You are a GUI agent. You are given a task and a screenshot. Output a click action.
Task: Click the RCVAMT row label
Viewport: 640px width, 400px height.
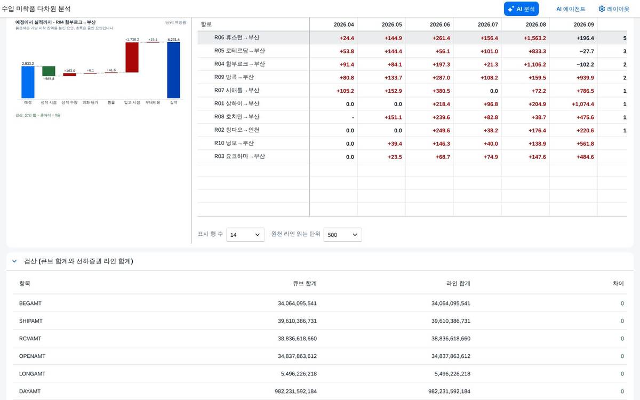(30, 339)
